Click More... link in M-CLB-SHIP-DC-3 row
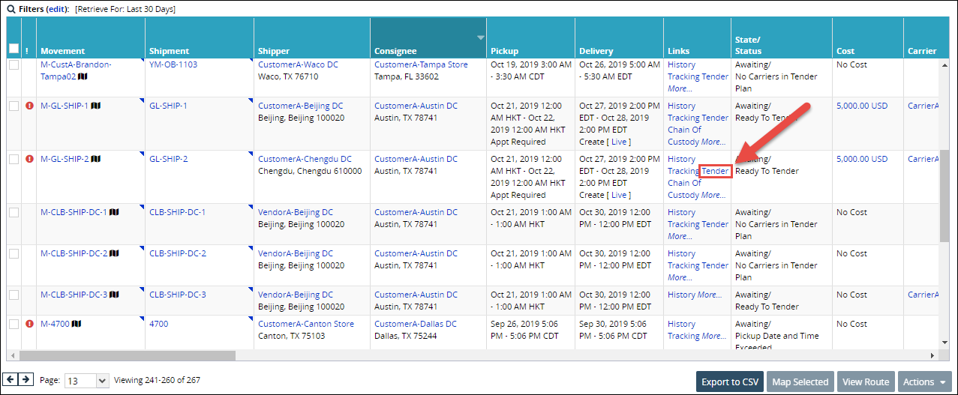Viewport: 958px width, 395px height. click(x=709, y=295)
